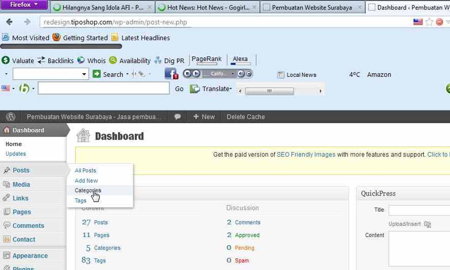Open the comments bubble icon in admin bar
Screen dimensions: 450x270
[178, 117]
